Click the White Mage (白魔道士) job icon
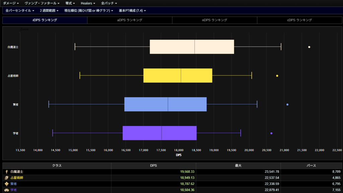Image resolution: width=343 pixels, height=193 pixels. (7, 172)
